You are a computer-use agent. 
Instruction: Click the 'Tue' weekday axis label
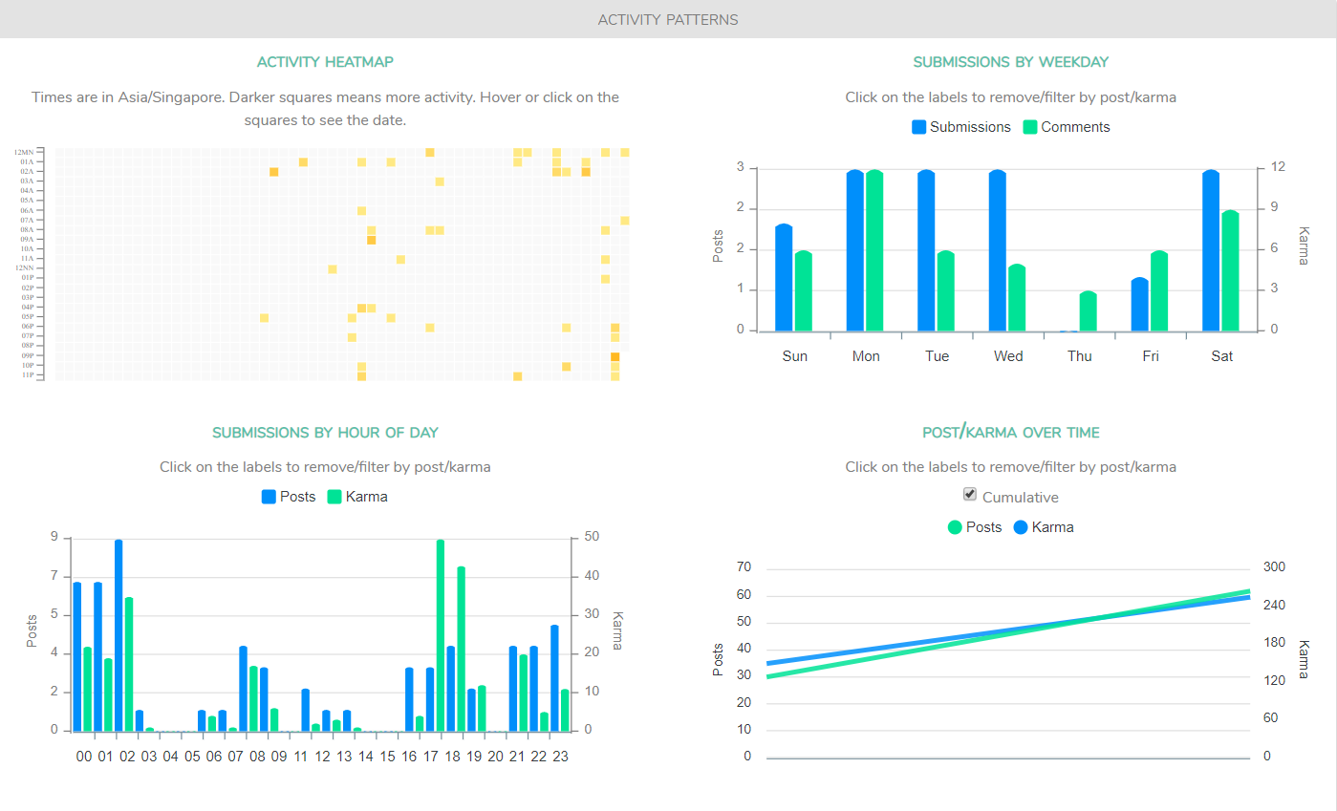[938, 356]
